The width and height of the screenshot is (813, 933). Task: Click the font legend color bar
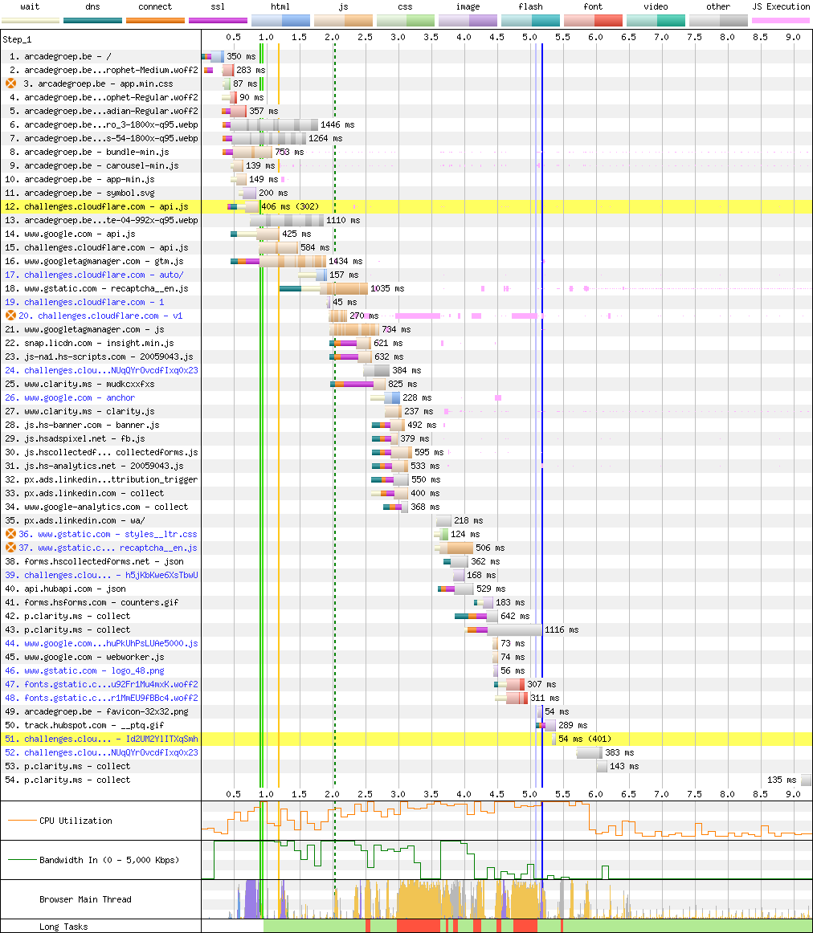pos(593,20)
